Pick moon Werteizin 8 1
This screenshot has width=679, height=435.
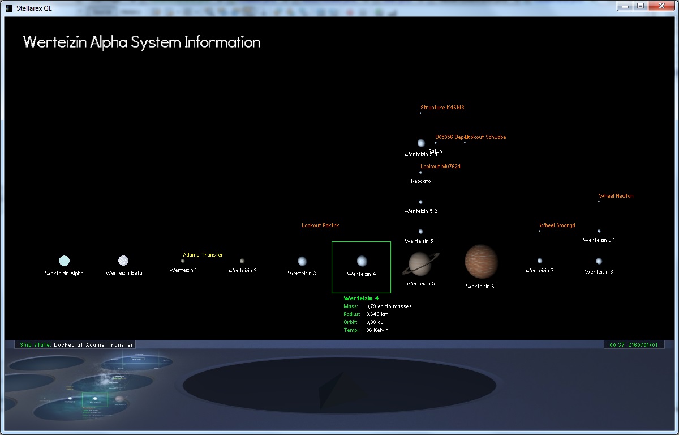tap(599, 231)
